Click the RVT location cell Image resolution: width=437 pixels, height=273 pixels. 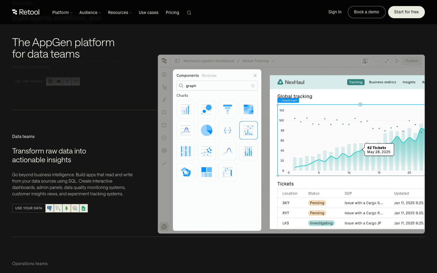click(x=286, y=213)
